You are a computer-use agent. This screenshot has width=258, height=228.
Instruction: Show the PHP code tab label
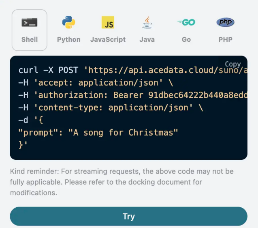pyautogui.click(x=226, y=40)
